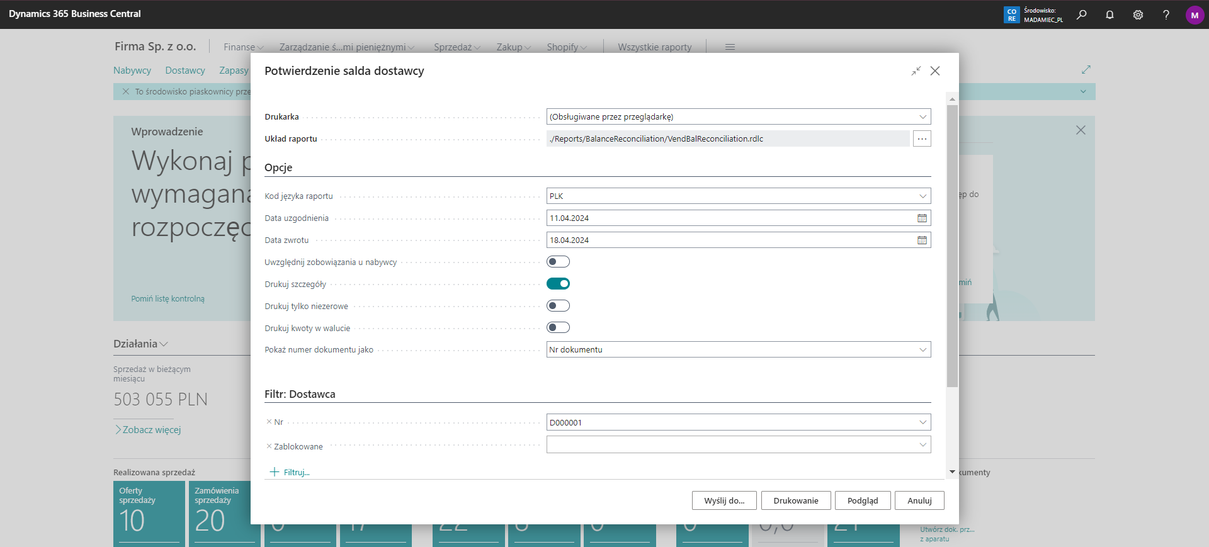Click the Dynamics 365 Business Central title
1209x547 pixels.
75,14
